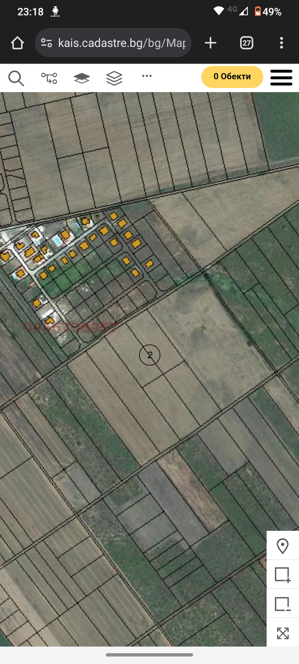299x664 pixels.
Task: Tap the fullscreen expand arrows icon
Action: pyautogui.click(x=282, y=633)
